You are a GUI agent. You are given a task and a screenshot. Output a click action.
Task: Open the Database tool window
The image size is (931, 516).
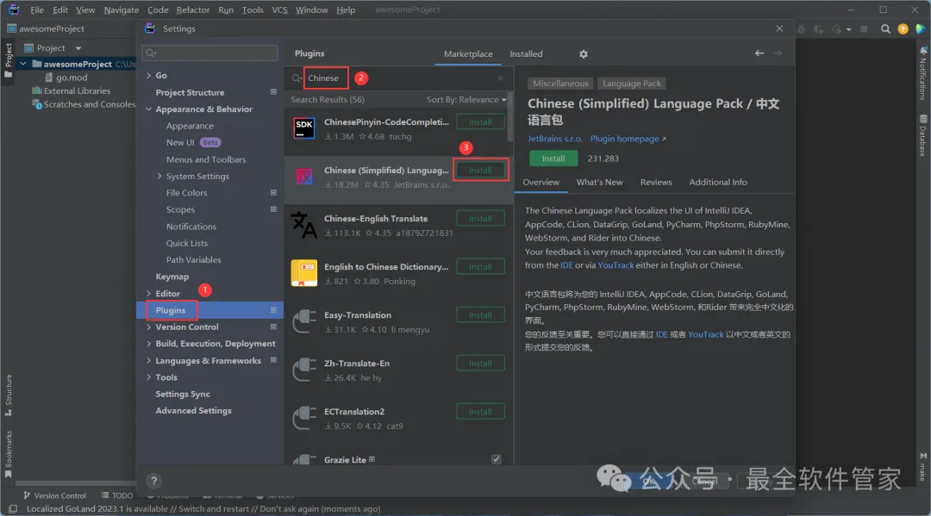click(x=922, y=135)
